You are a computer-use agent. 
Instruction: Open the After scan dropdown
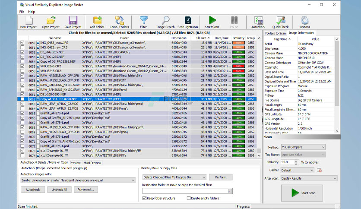point(309,178)
